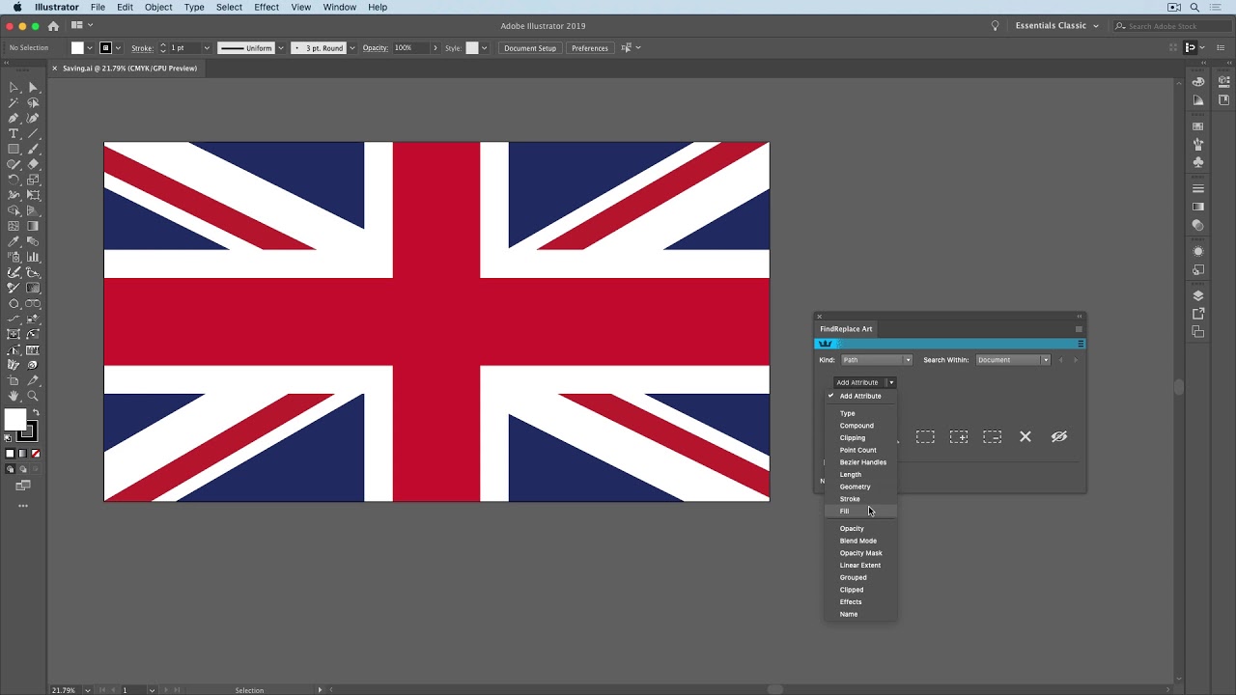Open the Layers panel icon in right dock
The width and height of the screenshot is (1236, 695).
point(1198,295)
